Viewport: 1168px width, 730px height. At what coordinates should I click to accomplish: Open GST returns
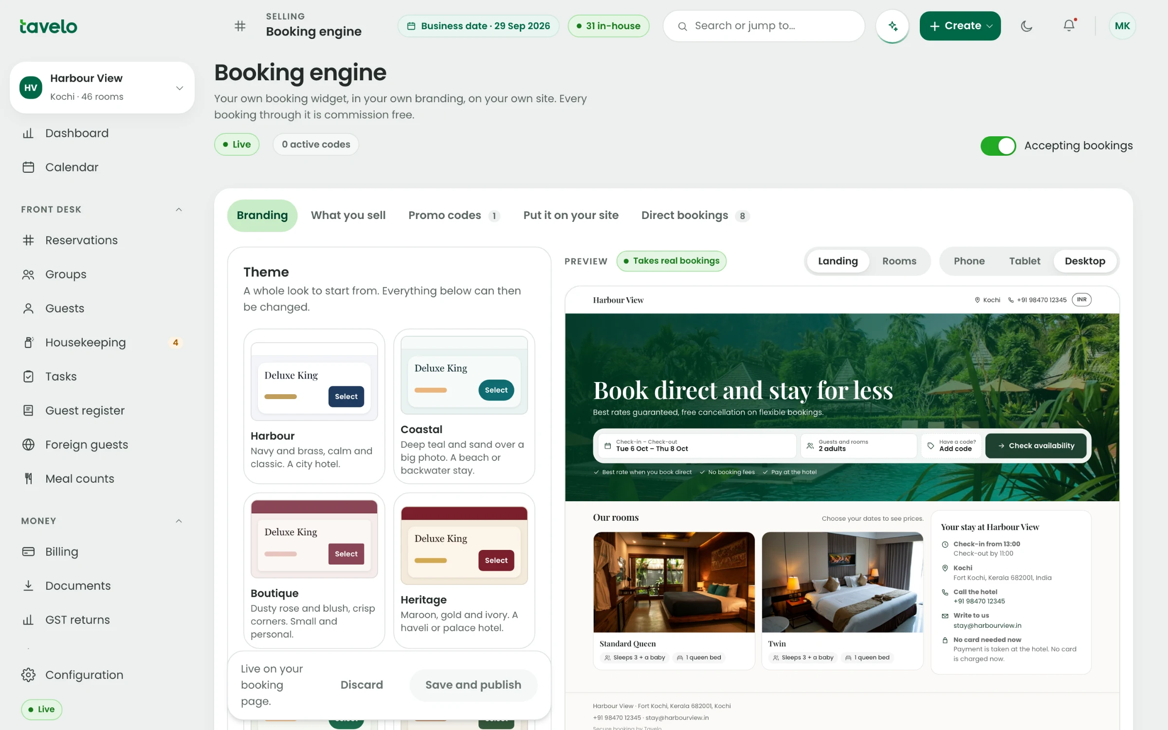[x=102, y=620]
